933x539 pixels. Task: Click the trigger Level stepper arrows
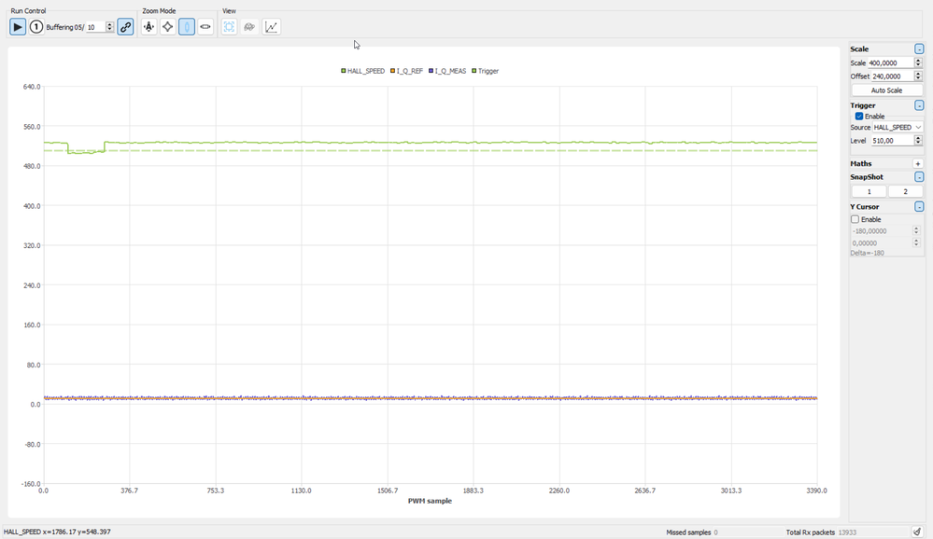918,141
